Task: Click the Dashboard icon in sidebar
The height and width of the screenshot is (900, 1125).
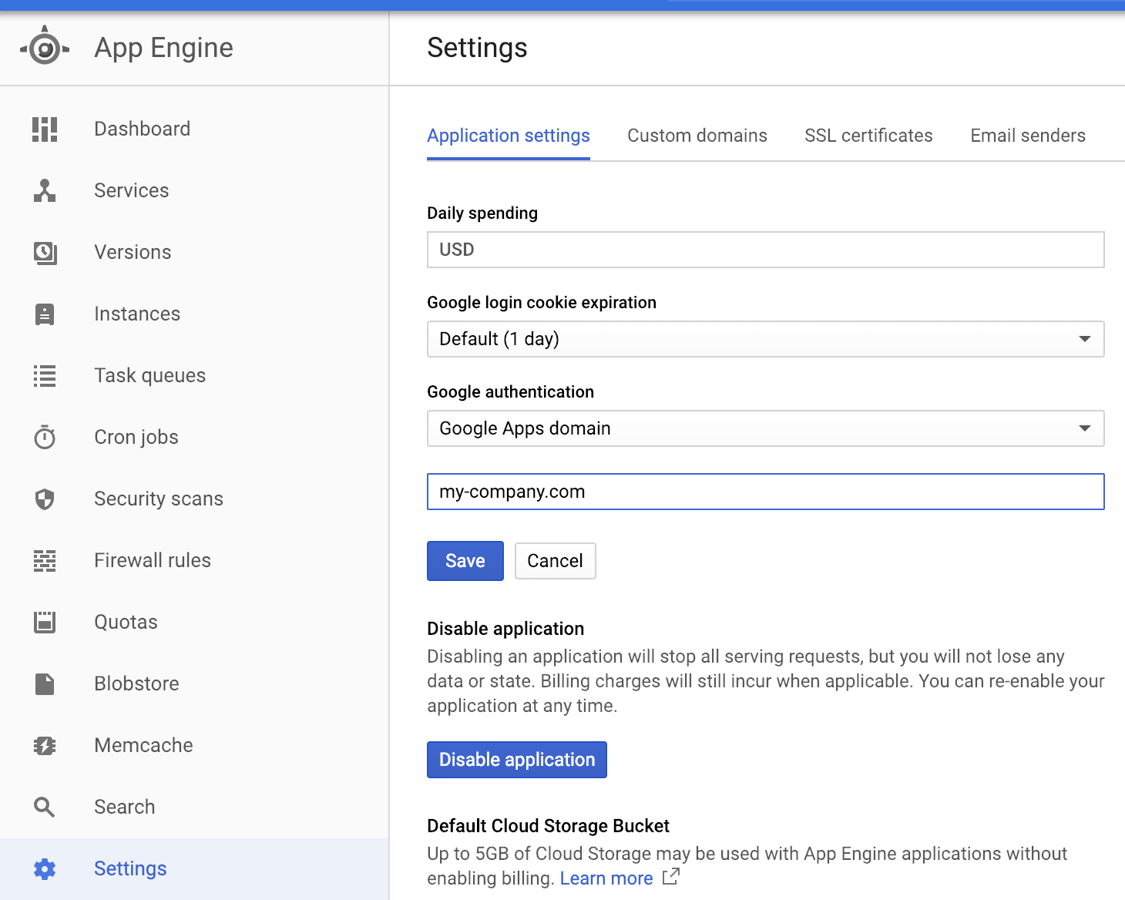Action: (x=45, y=129)
